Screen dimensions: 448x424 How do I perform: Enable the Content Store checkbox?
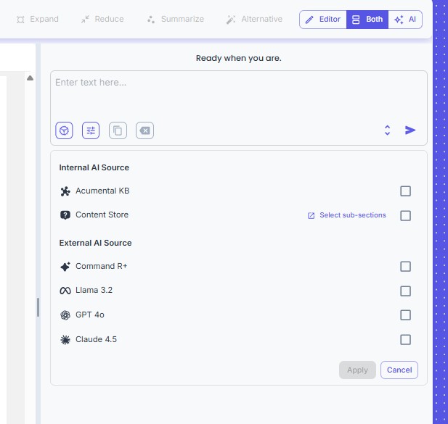405,215
